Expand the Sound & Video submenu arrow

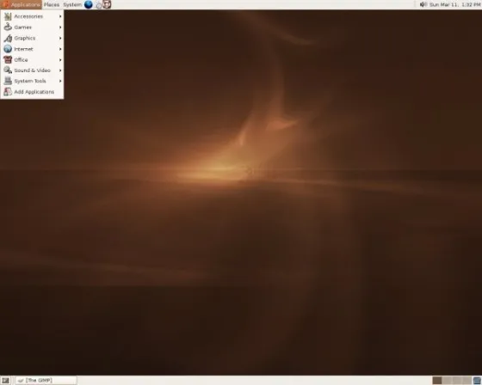pyautogui.click(x=60, y=70)
